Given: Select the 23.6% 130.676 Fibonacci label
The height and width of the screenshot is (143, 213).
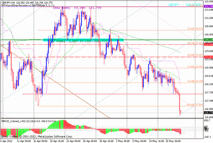Looking at the screenshot, I should (x=195, y=29).
